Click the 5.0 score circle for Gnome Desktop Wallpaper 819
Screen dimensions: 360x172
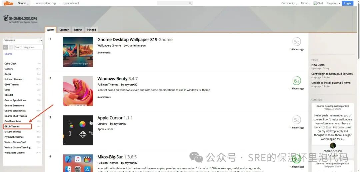[297, 42]
